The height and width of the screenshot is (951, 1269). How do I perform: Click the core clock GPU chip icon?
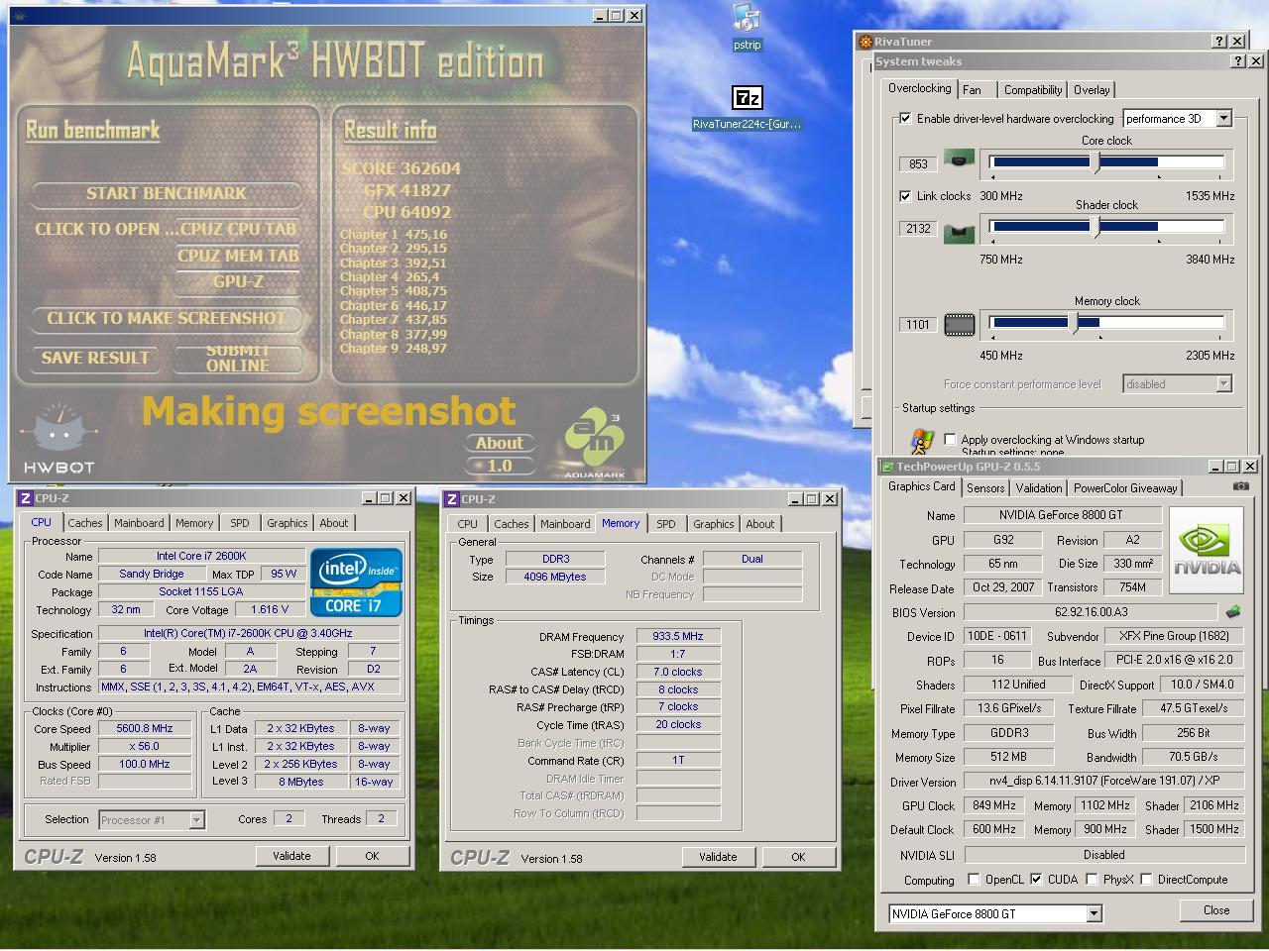pos(959,158)
